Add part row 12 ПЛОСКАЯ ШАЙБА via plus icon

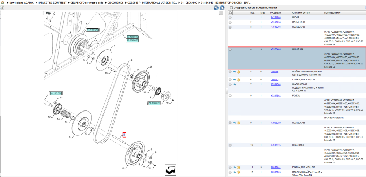coord(230,172)
